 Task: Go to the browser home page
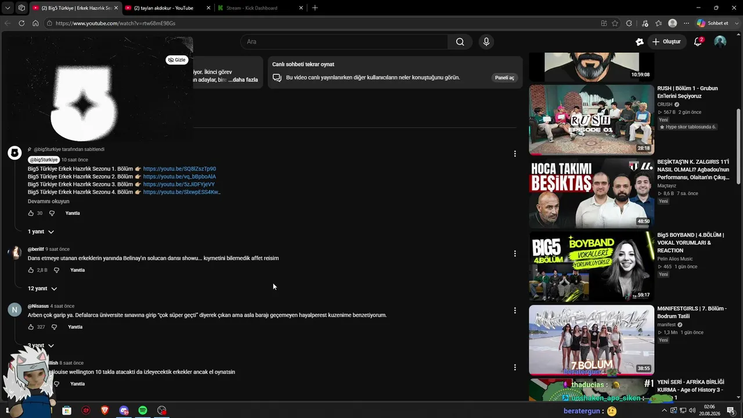[35, 23]
